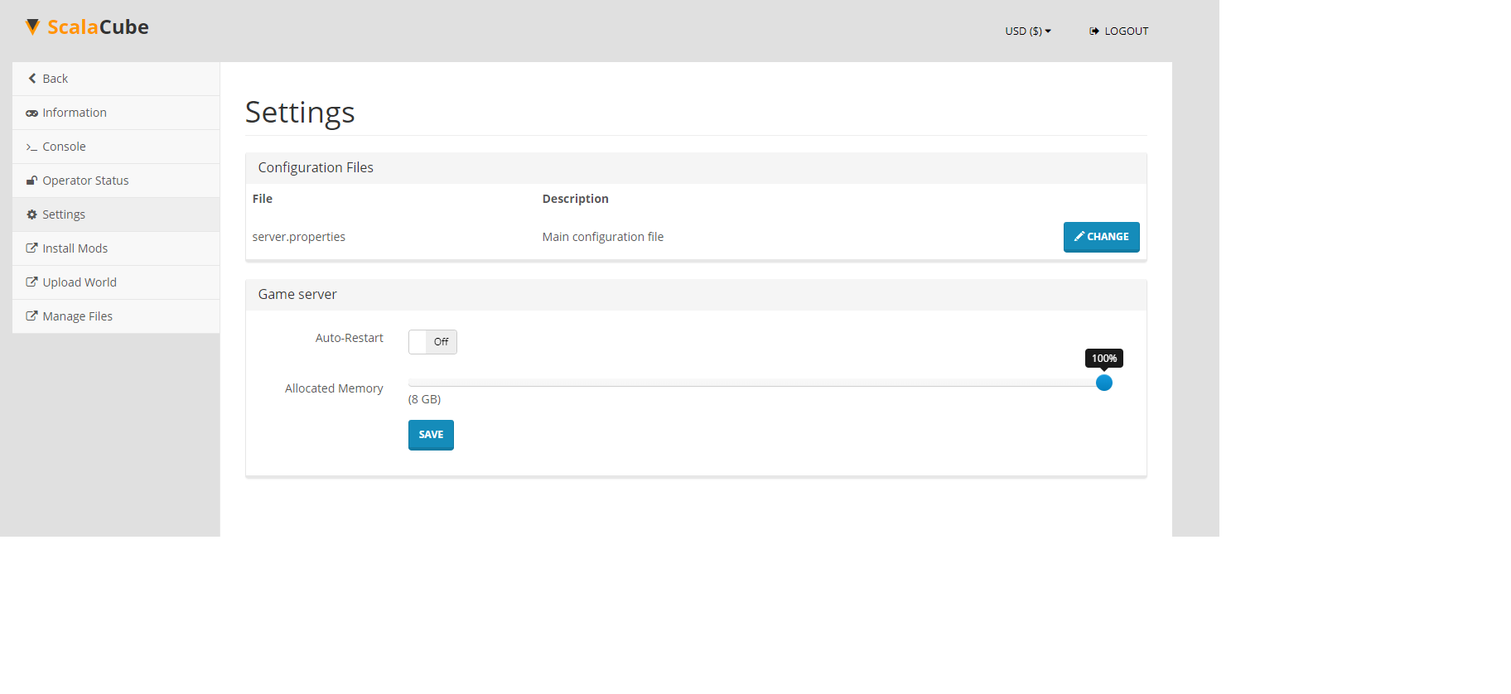Click the SAVE button
This screenshot has height=694, width=1511.
[431, 435]
